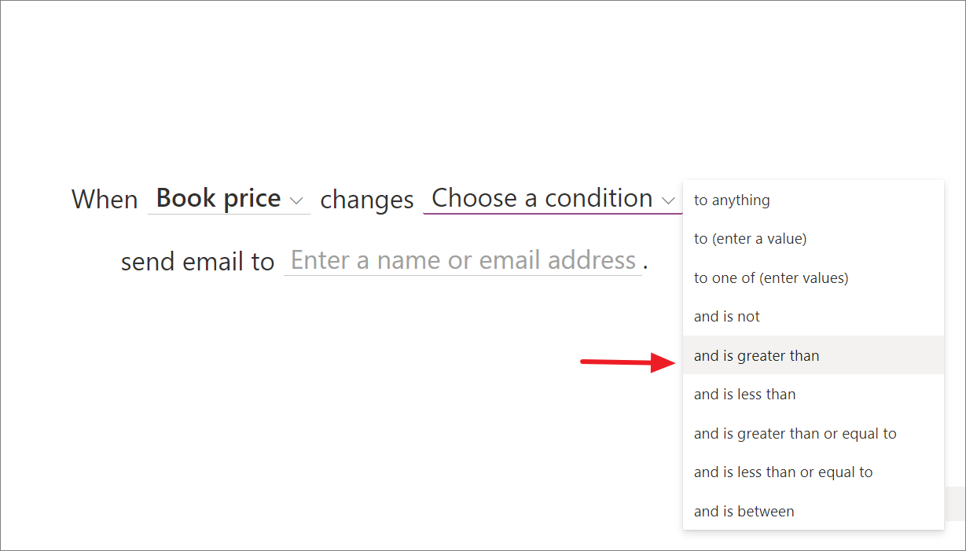The image size is (966, 551).
Task: Select "and is greater than or equal to"
Action: click(795, 433)
